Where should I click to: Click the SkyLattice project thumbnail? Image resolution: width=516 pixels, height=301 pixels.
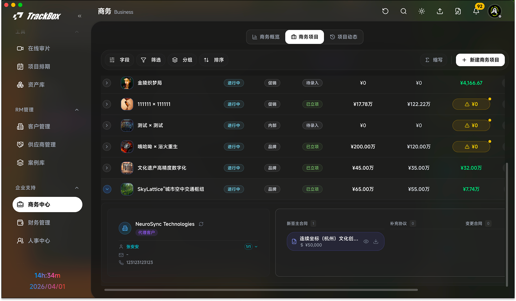click(127, 189)
